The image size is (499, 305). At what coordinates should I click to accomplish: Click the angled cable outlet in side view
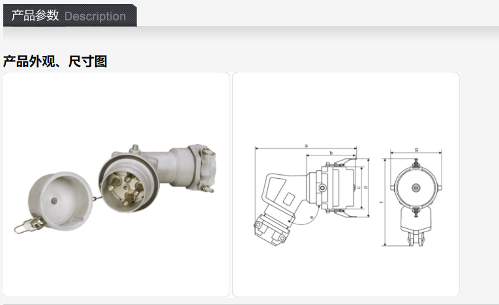coord(272,228)
